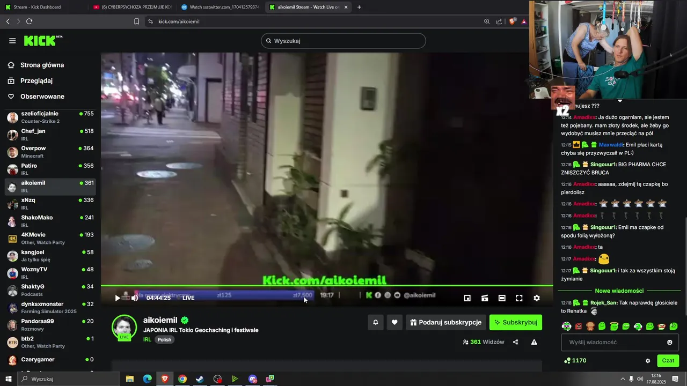
Task: Reload the page
Action: pyautogui.click(x=29, y=21)
